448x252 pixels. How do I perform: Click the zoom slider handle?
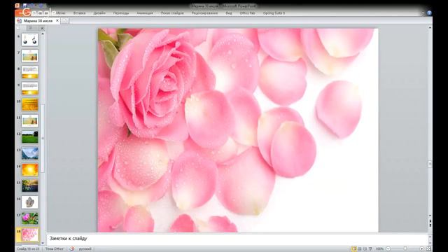[x=405, y=249]
